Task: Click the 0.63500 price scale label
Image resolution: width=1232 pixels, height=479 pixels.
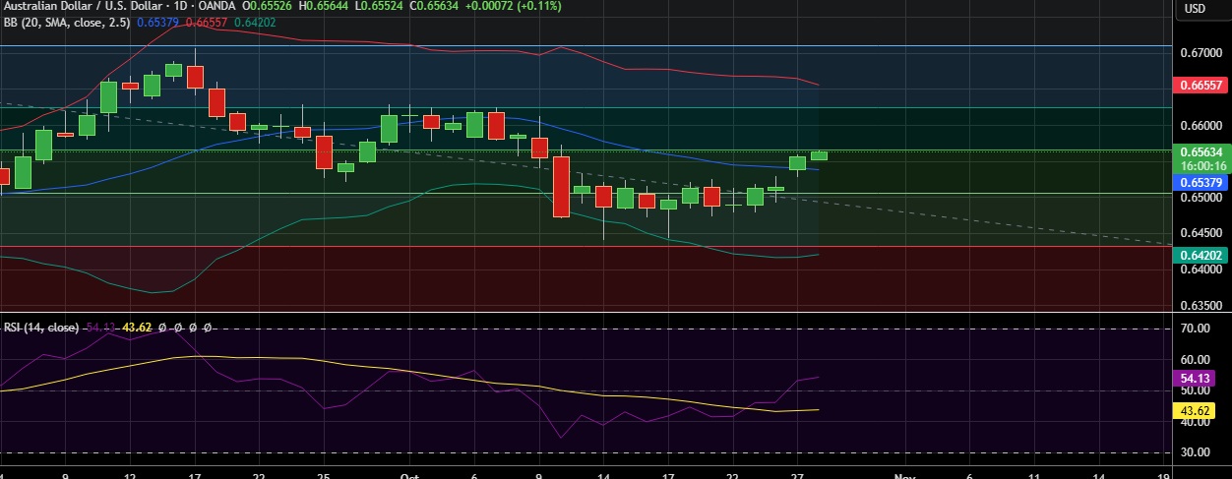Action: [1201, 306]
